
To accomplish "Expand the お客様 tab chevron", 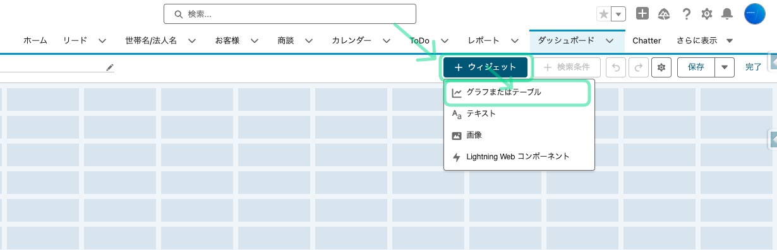I will pos(255,40).
